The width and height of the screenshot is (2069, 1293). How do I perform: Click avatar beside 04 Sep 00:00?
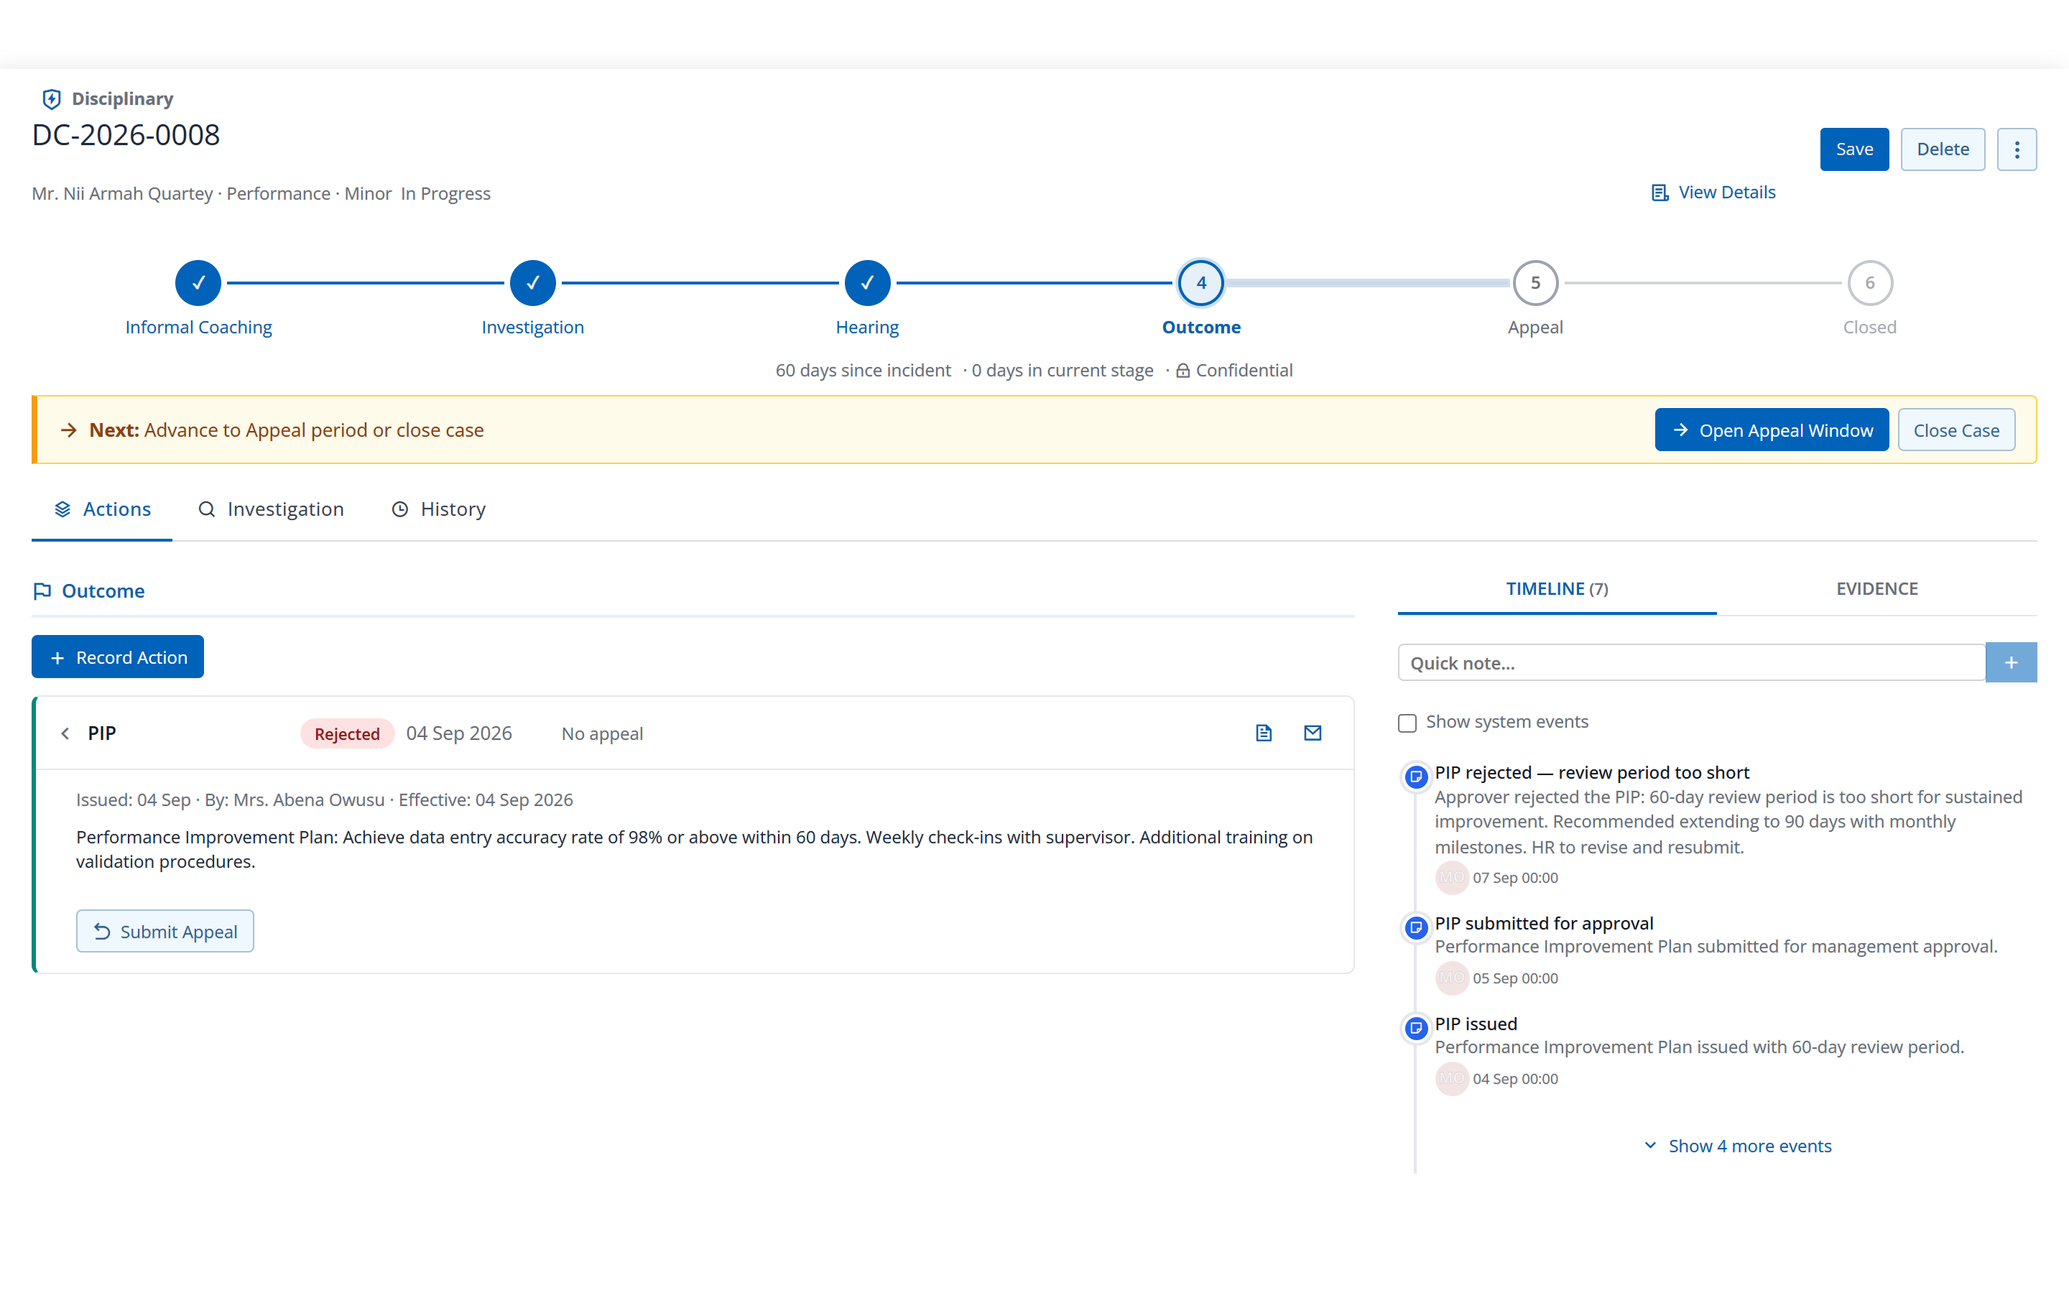[1451, 1079]
